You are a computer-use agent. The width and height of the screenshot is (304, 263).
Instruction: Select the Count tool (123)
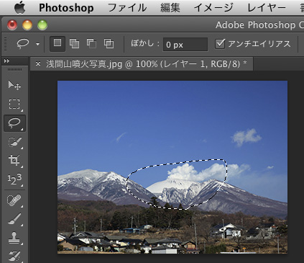pyautogui.click(x=14, y=179)
